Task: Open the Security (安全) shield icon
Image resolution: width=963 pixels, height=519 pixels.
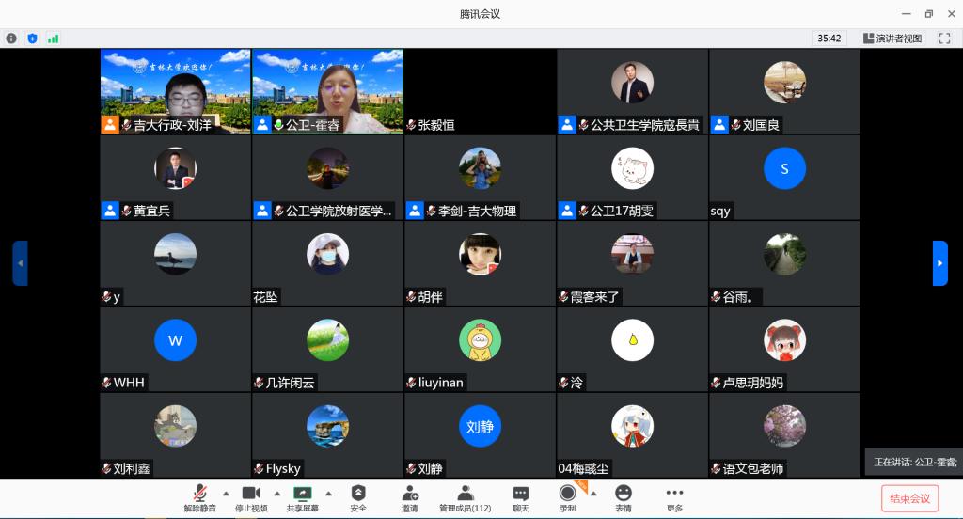Action: (x=358, y=494)
